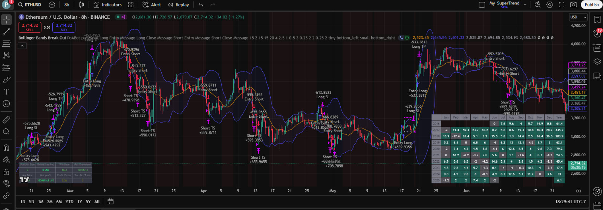The width and height of the screenshot is (603, 210).
Task: Select the trend line drawing tool
Action: pyautogui.click(x=6, y=32)
